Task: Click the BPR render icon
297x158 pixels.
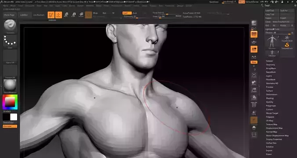Action: tap(254, 23)
